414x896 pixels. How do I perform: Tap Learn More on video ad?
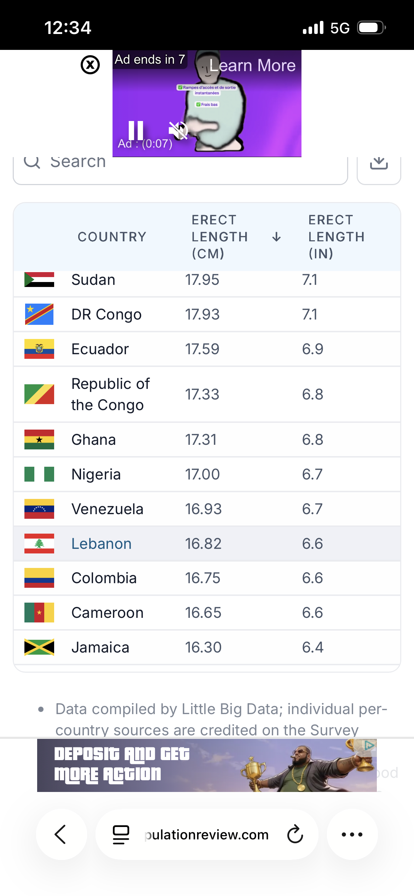252,65
